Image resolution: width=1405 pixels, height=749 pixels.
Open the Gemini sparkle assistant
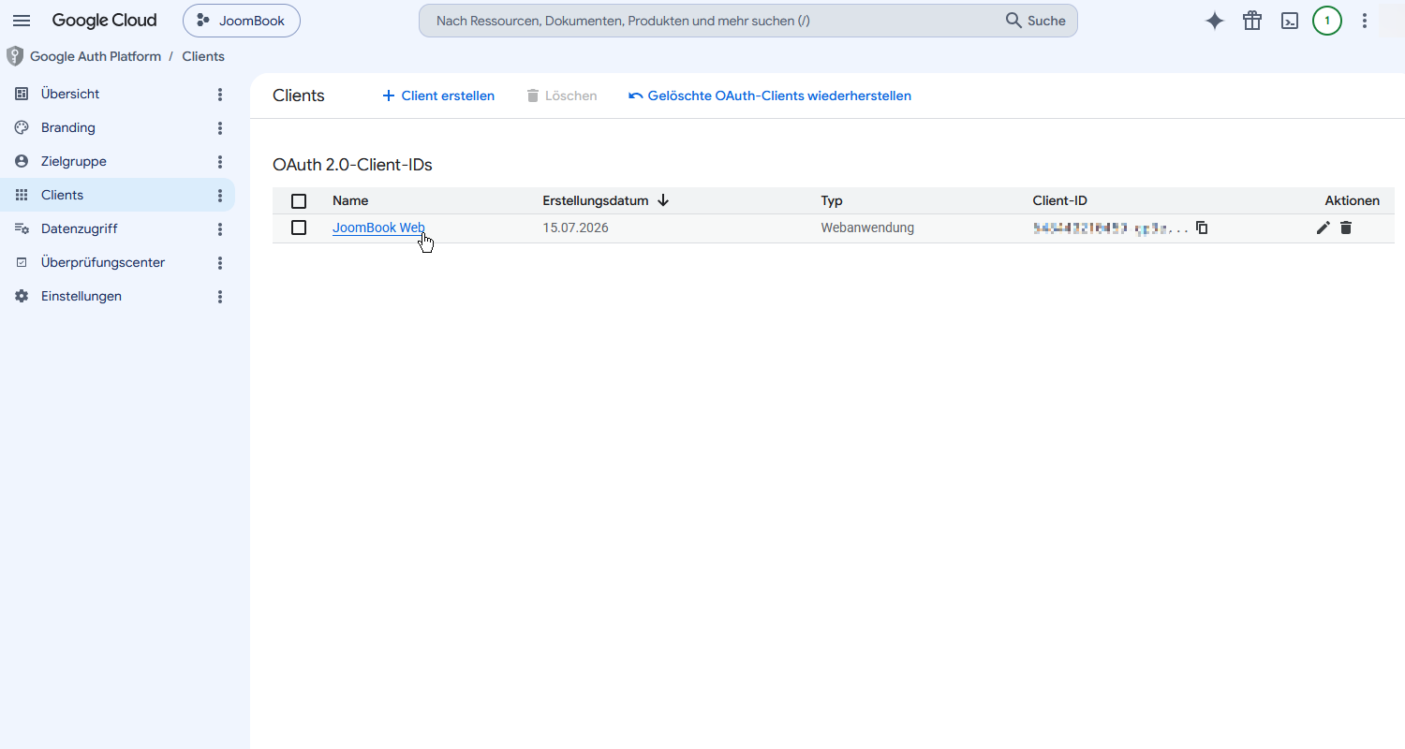(x=1215, y=21)
